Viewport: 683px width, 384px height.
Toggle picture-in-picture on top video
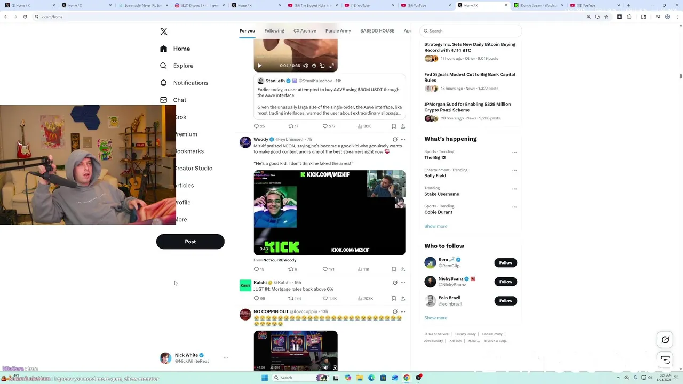322,66
